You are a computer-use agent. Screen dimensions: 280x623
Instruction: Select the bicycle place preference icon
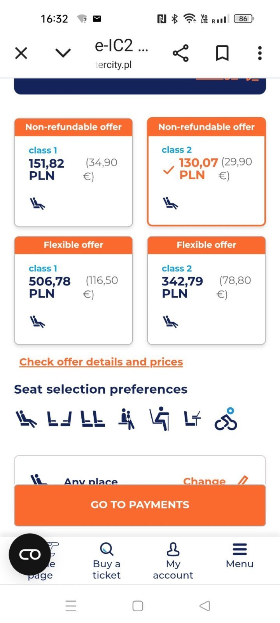pos(226,419)
